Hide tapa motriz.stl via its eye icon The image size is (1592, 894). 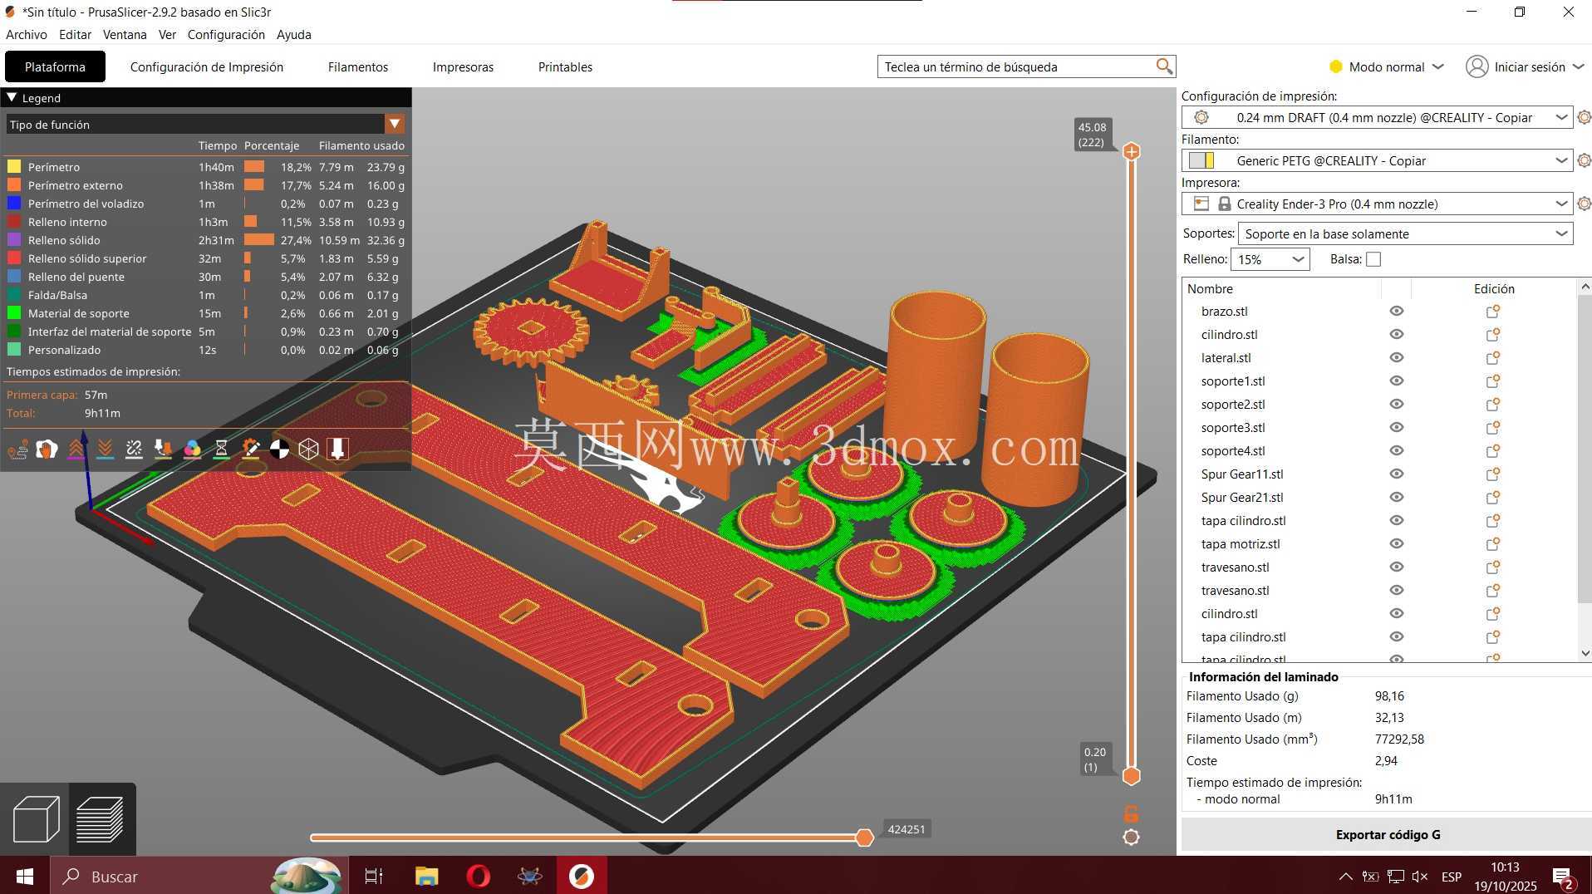pos(1397,544)
